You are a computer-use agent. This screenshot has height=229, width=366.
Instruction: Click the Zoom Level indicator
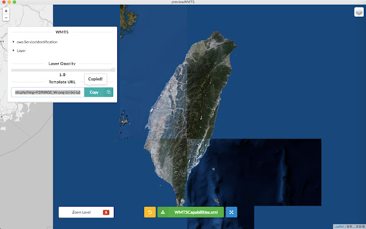86,212
